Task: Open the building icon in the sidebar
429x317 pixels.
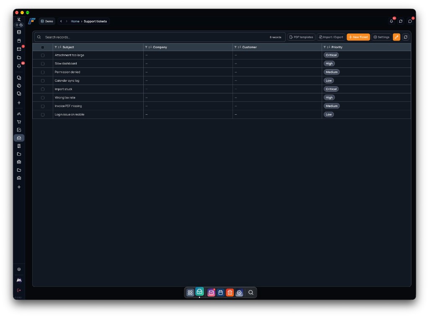Action: coord(19,146)
